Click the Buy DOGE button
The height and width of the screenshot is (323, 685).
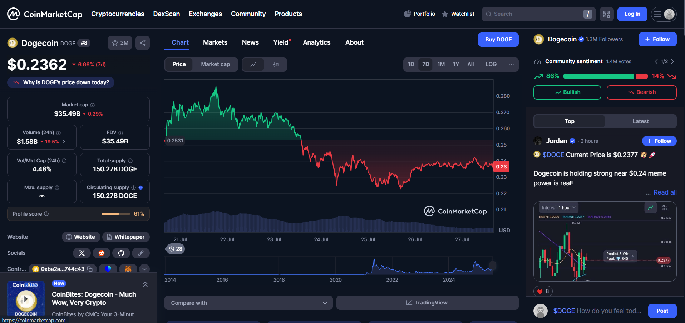tap(498, 40)
